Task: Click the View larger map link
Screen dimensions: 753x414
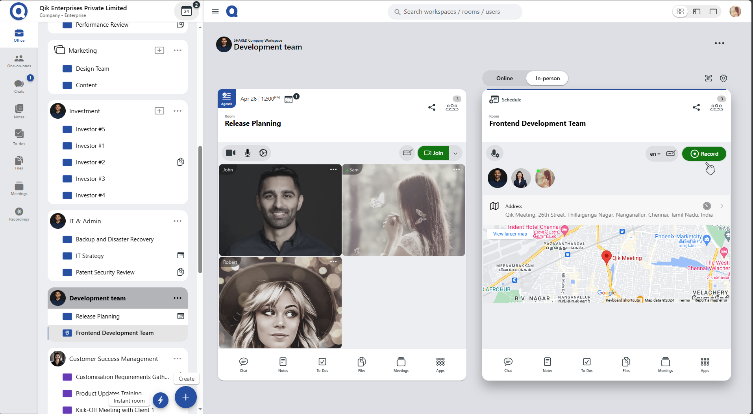Action: [510, 234]
